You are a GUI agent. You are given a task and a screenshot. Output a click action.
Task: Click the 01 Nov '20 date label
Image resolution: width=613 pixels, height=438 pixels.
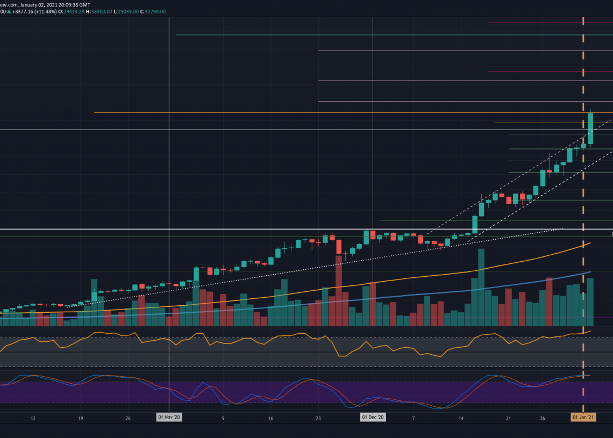tap(169, 417)
